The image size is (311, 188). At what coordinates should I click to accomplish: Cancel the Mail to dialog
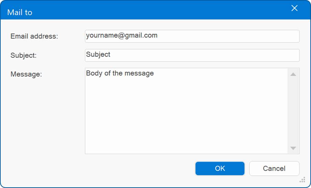(274, 168)
